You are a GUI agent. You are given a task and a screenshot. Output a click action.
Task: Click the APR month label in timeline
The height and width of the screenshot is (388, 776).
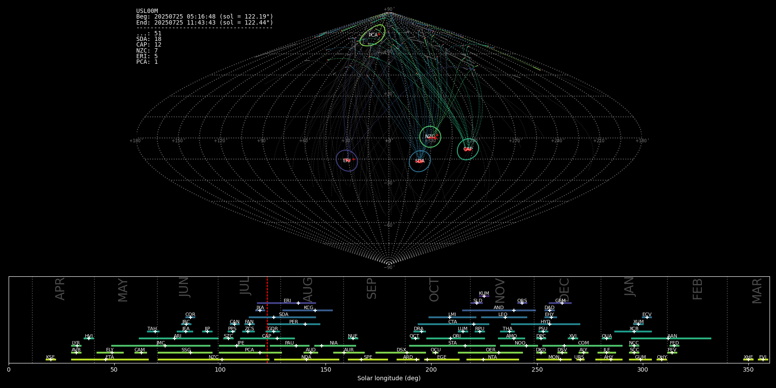60,289
